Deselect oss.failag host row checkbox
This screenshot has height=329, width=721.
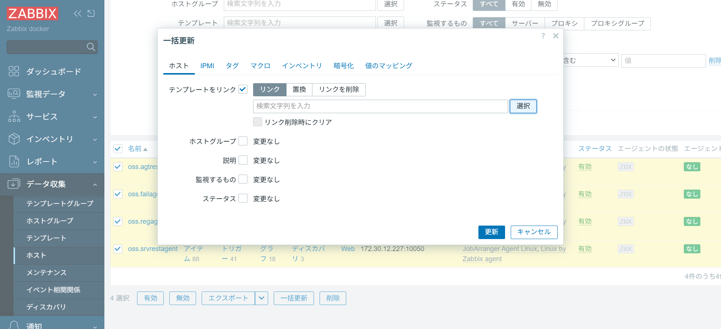[118, 194]
